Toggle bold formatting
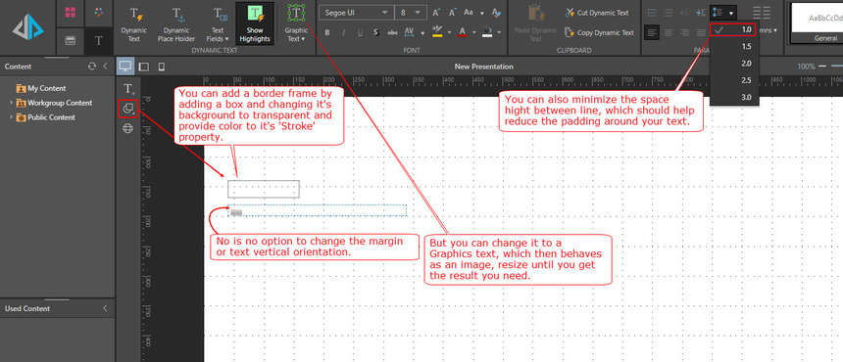Image resolution: width=843 pixels, height=362 pixels. tap(326, 32)
